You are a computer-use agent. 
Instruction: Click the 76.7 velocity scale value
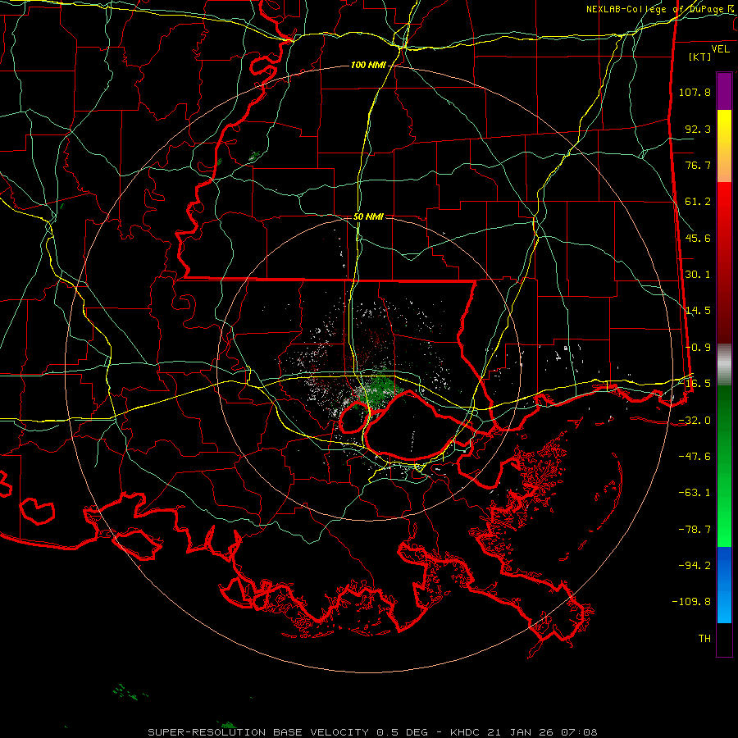[698, 165]
